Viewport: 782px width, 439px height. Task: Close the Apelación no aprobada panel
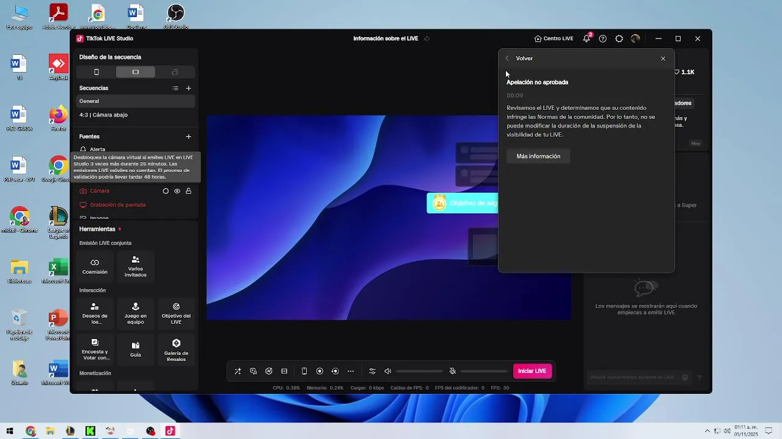coord(663,59)
